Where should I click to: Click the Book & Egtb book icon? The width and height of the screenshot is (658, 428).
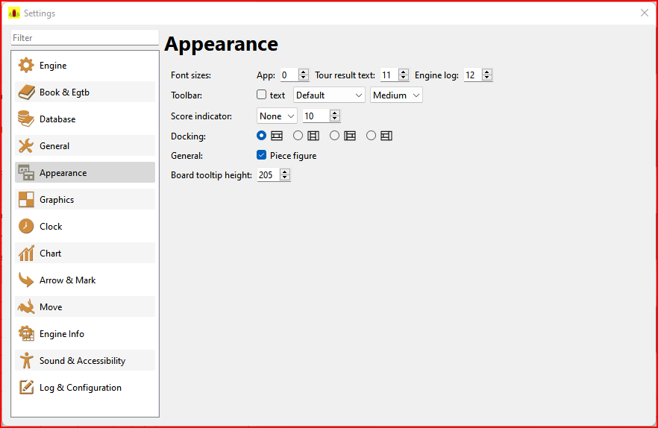coord(27,92)
